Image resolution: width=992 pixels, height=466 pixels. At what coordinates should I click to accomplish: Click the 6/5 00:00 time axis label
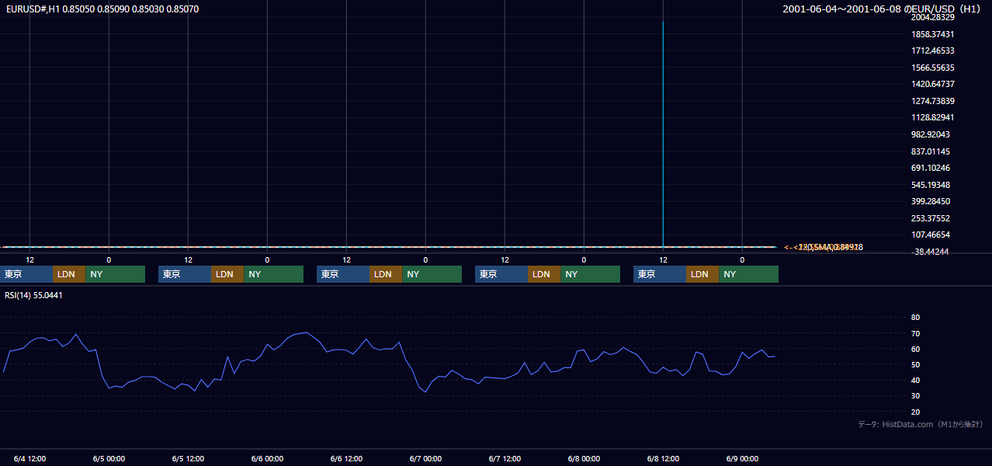[x=109, y=459]
